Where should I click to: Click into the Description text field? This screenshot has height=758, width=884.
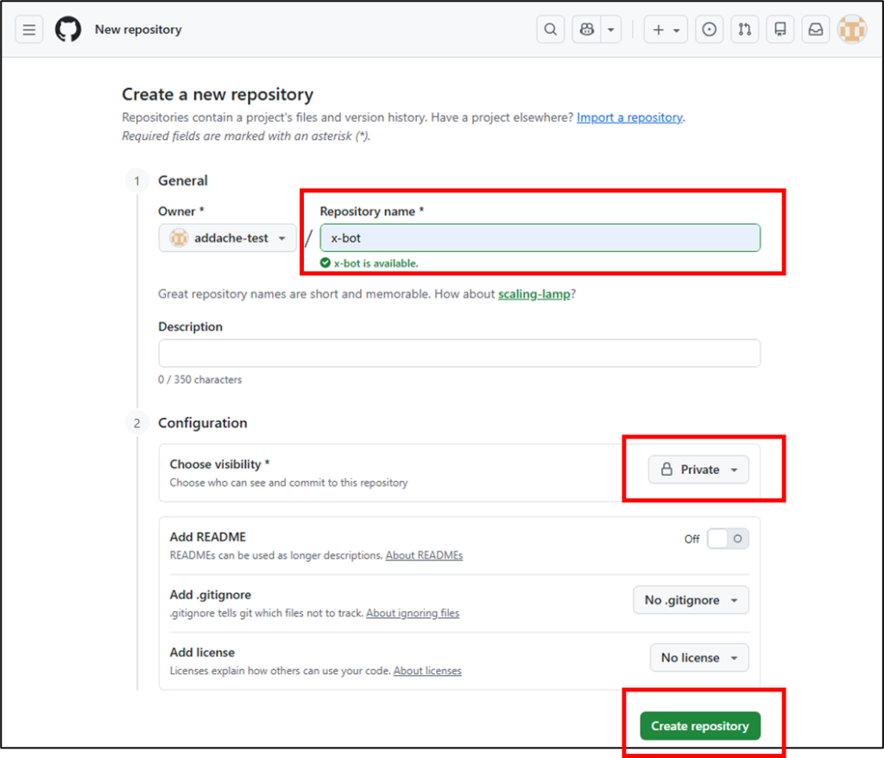(x=458, y=353)
